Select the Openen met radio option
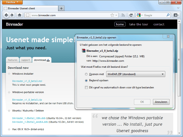 tap(86, 74)
